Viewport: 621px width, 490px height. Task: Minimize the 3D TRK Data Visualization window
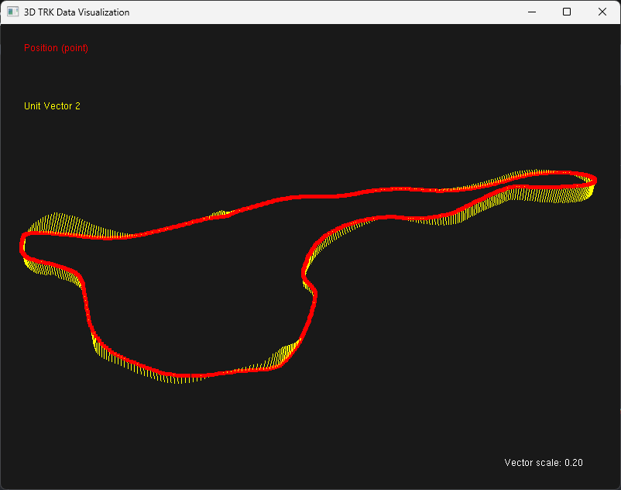click(532, 12)
